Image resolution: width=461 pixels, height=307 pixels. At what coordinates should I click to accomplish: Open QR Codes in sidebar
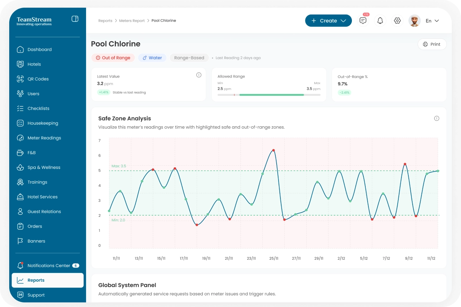coord(38,79)
